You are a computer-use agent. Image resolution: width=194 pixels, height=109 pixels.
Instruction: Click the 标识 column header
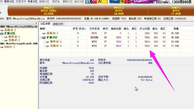pos(105,29)
